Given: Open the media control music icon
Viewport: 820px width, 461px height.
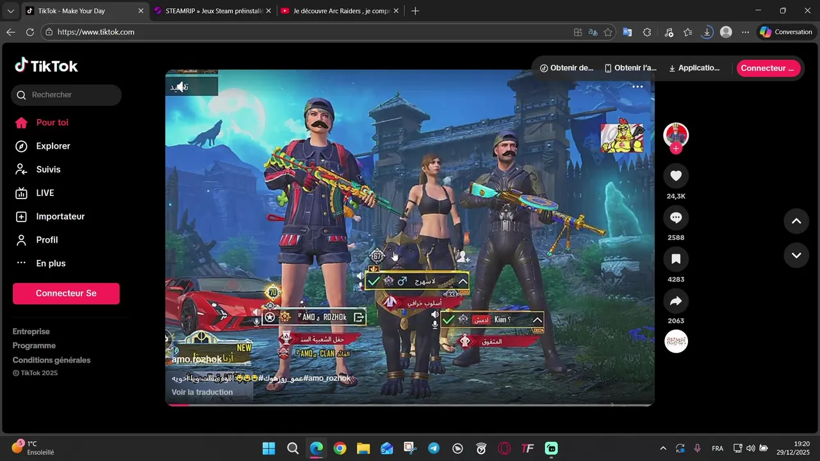Looking at the screenshot, I should [x=668, y=32].
